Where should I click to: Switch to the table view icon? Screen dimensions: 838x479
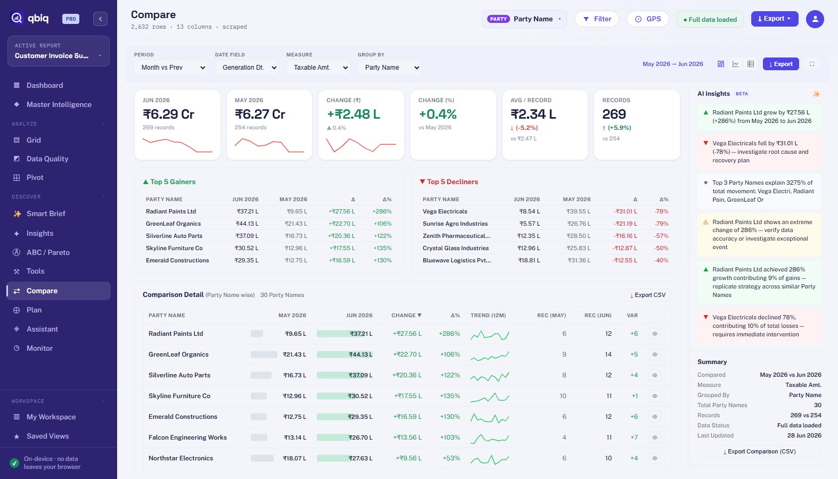click(751, 64)
